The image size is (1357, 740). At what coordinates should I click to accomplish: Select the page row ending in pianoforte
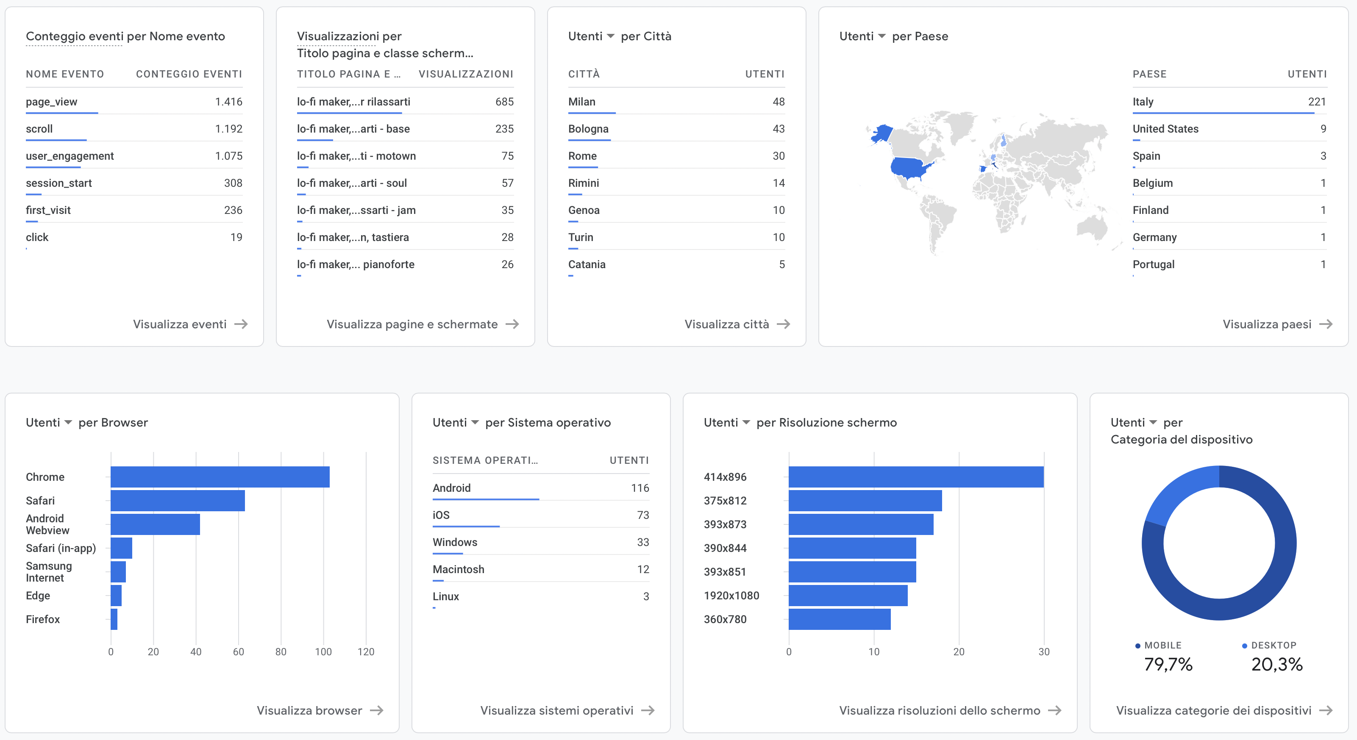[405, 264]
